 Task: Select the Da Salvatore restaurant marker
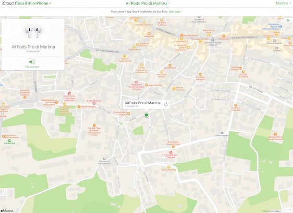tap(170, 65)
